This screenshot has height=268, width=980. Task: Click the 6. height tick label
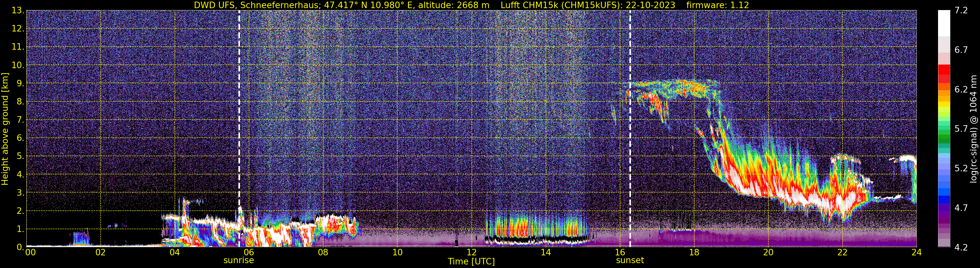20,138
